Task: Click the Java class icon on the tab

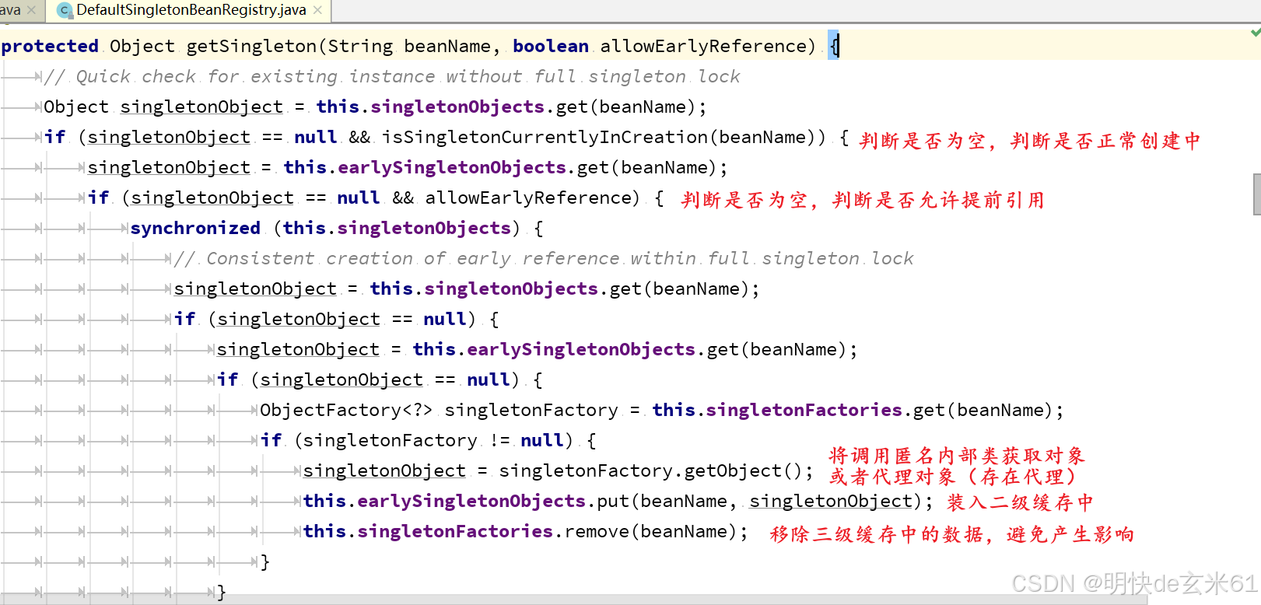Action: [x=65, y=10]
